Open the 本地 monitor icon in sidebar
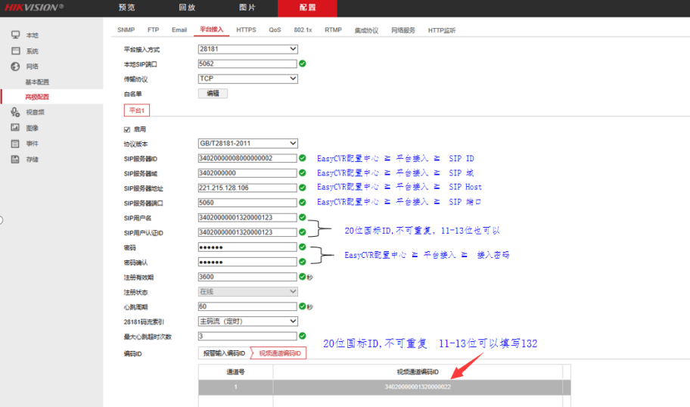 (15, 36)
